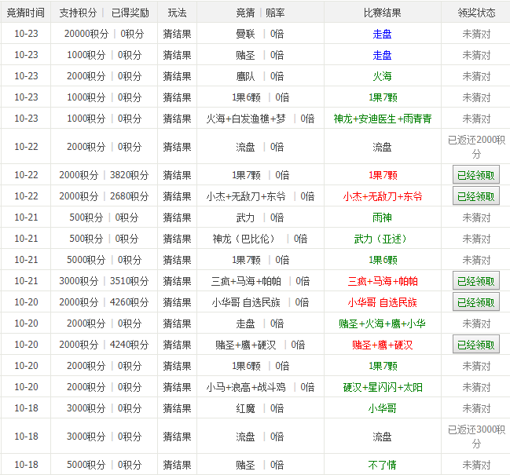Select the 玩法 column header

point(177,13)
